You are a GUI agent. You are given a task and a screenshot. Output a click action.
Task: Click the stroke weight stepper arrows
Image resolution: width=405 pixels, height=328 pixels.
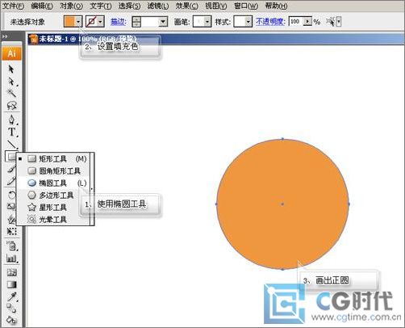point(136,22)
